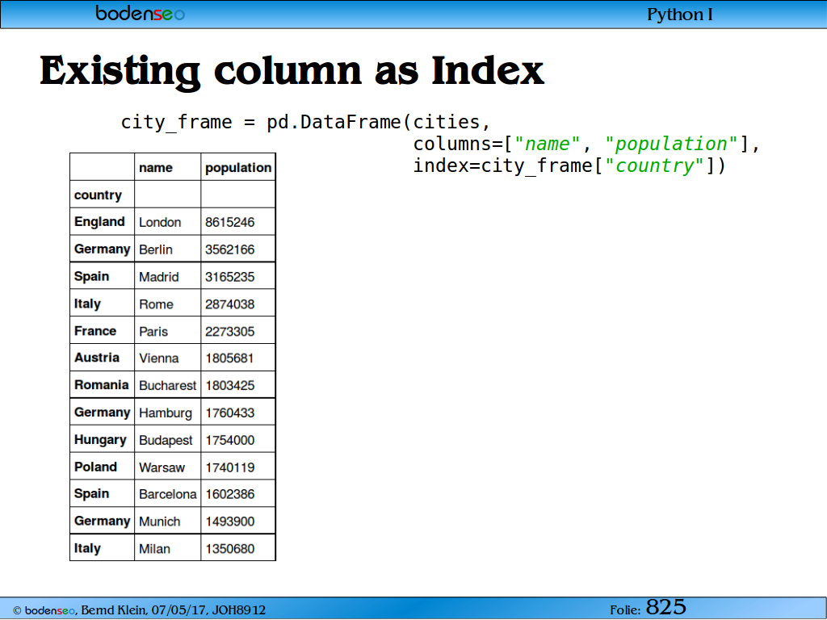Click the population value 1740119
The width and height of the screenshot is (827, 620).
(x=238, y=467)
